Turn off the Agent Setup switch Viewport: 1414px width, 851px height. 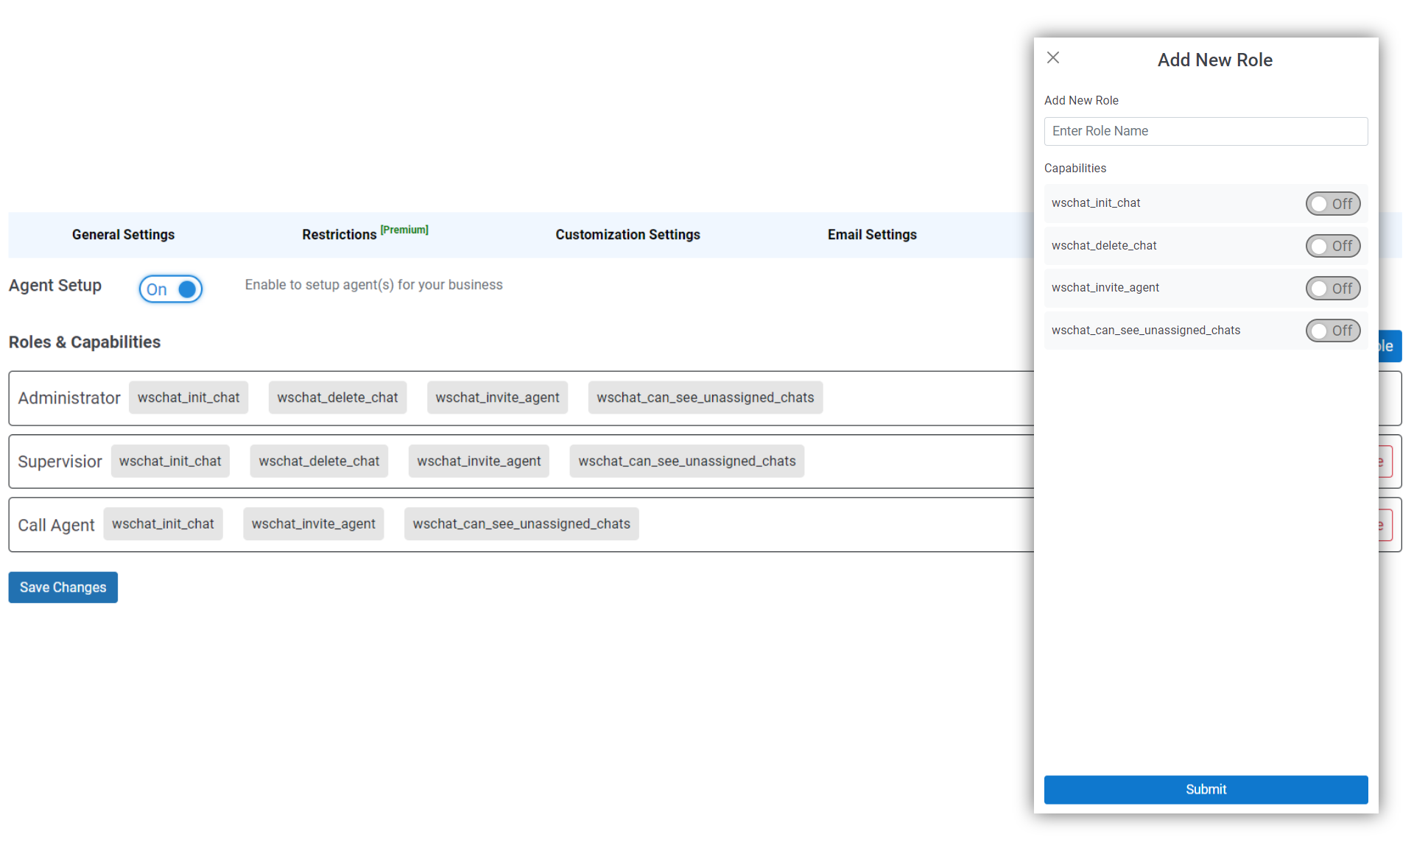(x=171, y=289)
